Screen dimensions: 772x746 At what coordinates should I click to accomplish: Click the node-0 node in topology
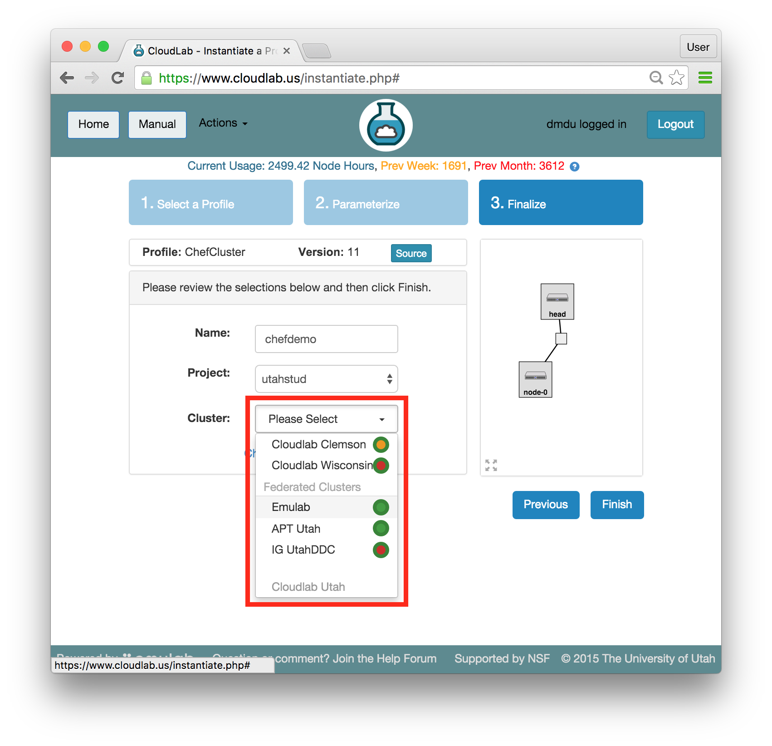(536, 379)
